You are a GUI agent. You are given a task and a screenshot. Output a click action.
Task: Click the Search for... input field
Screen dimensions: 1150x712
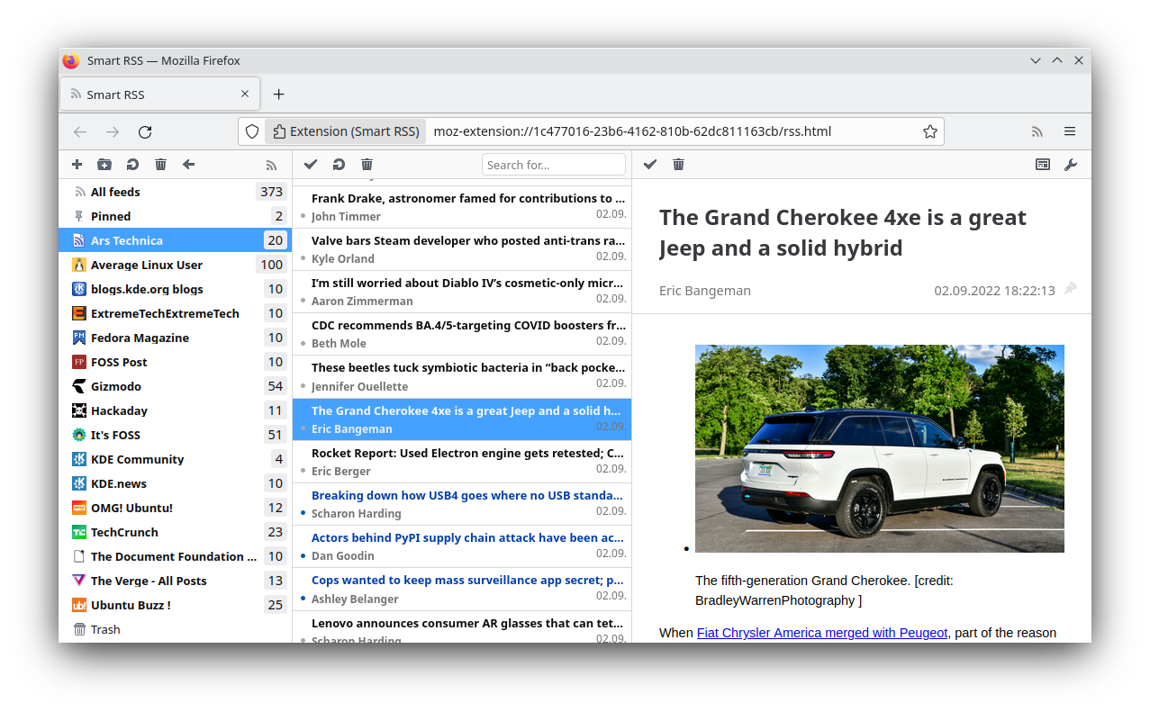[554, 165]
